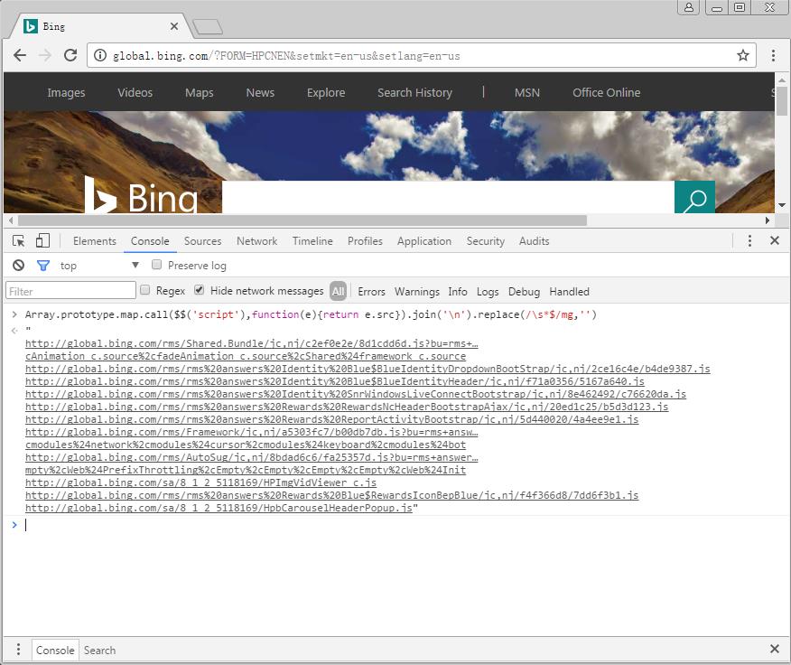Filter console by Handled
Image resolution: width=791 pixels, height=665 pixels.
coord(569,291)
